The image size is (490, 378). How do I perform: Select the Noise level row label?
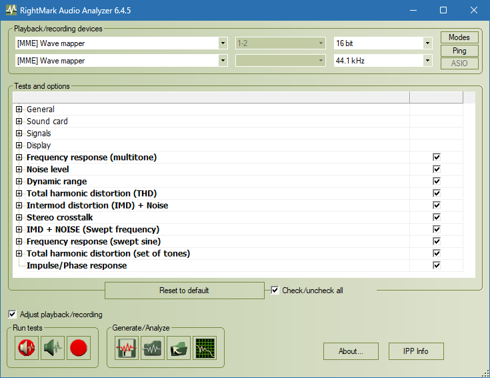point(48,170)
